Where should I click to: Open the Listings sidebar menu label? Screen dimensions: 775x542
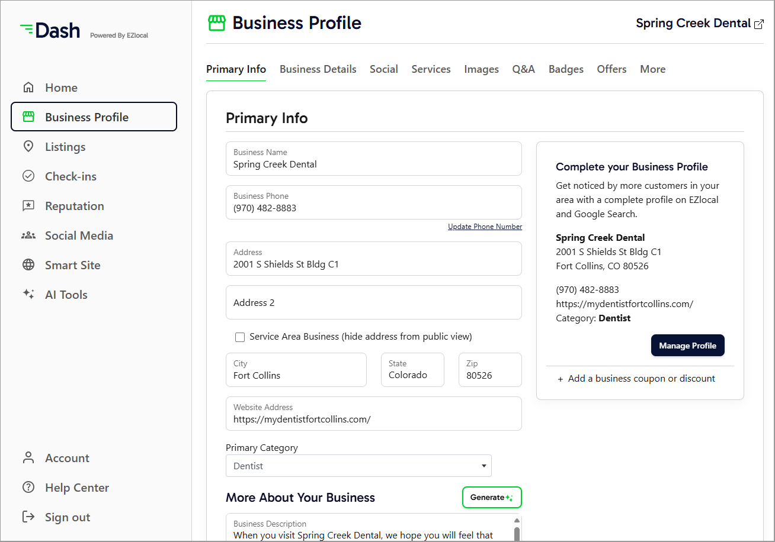pyautogui.click(x=65, y=147)
